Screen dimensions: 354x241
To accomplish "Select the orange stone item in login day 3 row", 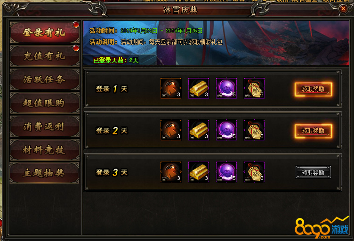I will (171, 172).
